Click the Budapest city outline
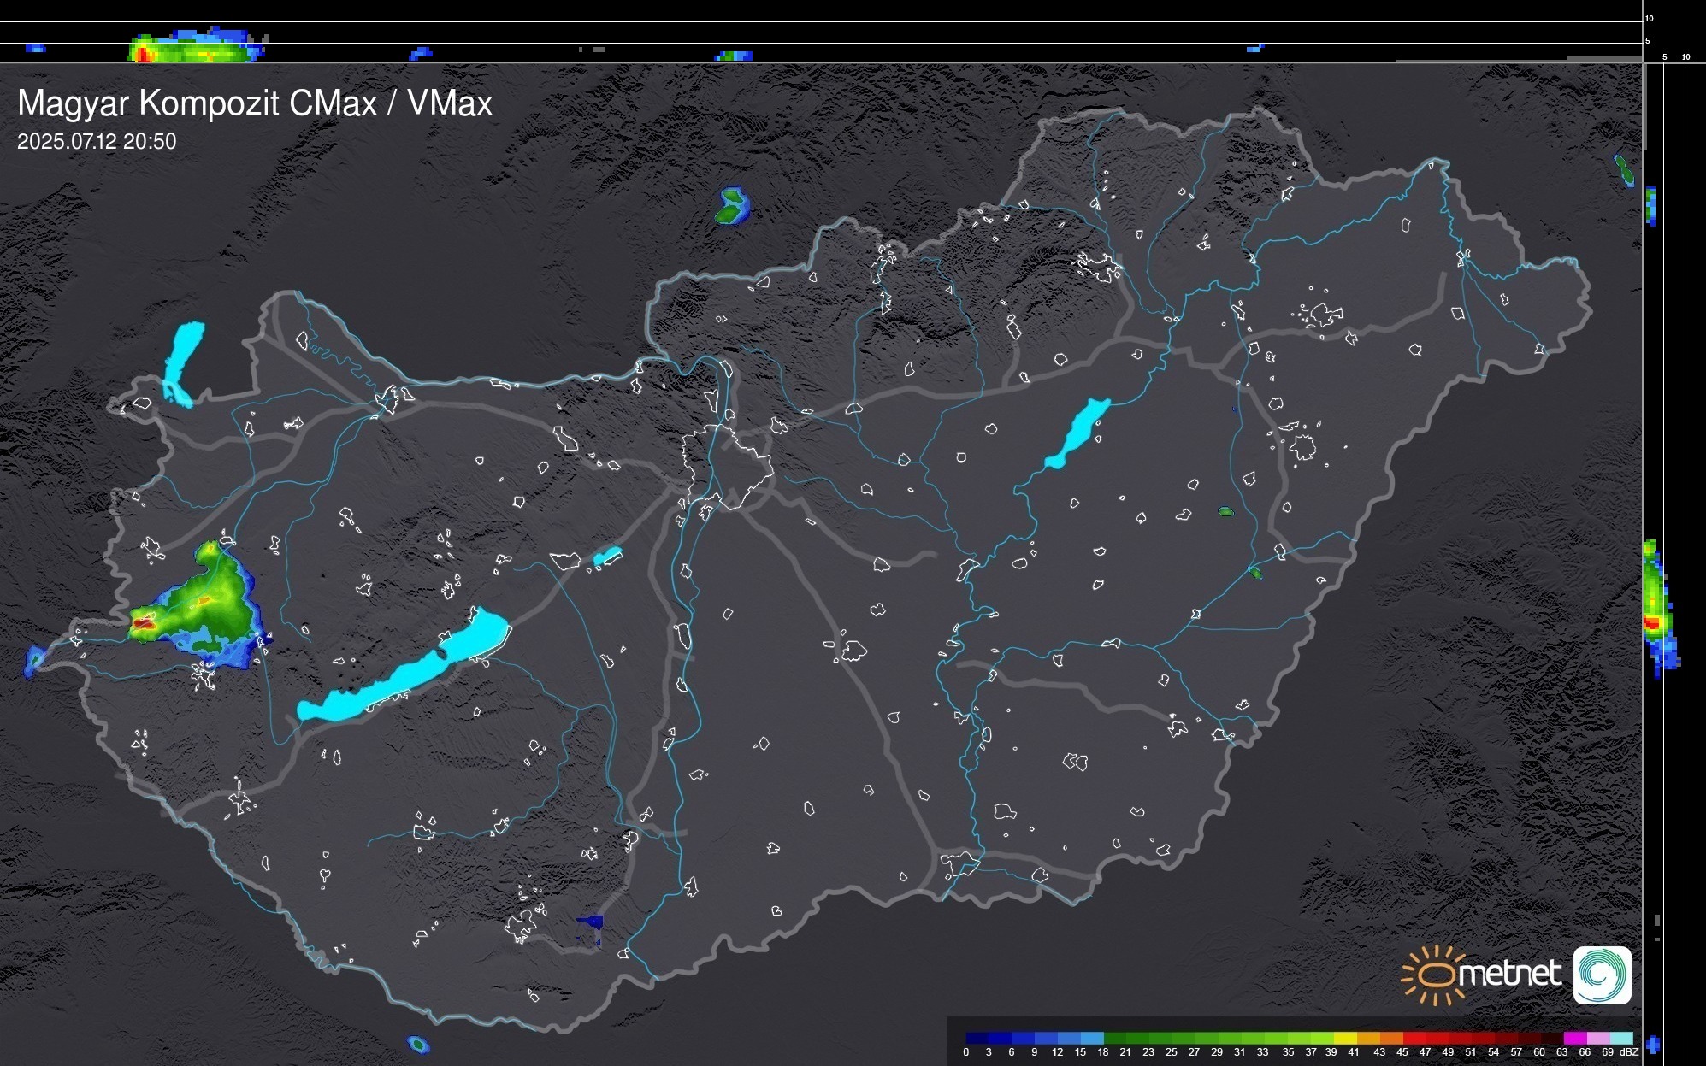This screenshot has width=1706, height=1066. [x=727, y=466]
